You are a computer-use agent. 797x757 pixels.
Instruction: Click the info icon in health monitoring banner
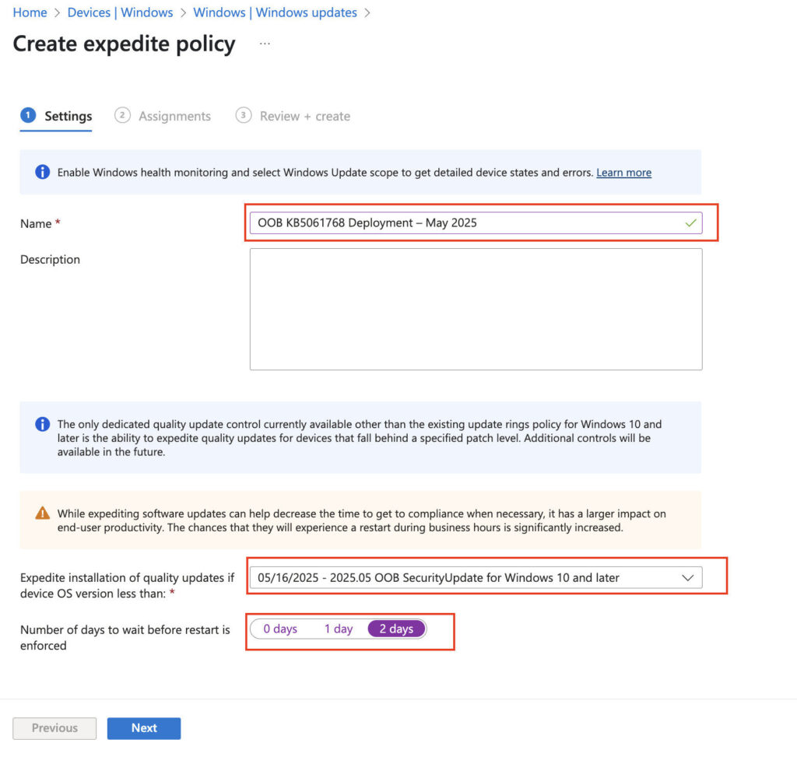click(x=43, y=172)
